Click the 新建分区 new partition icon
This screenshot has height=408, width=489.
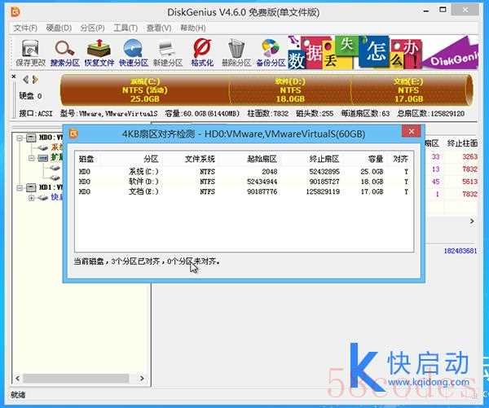(x=168, y=53)
